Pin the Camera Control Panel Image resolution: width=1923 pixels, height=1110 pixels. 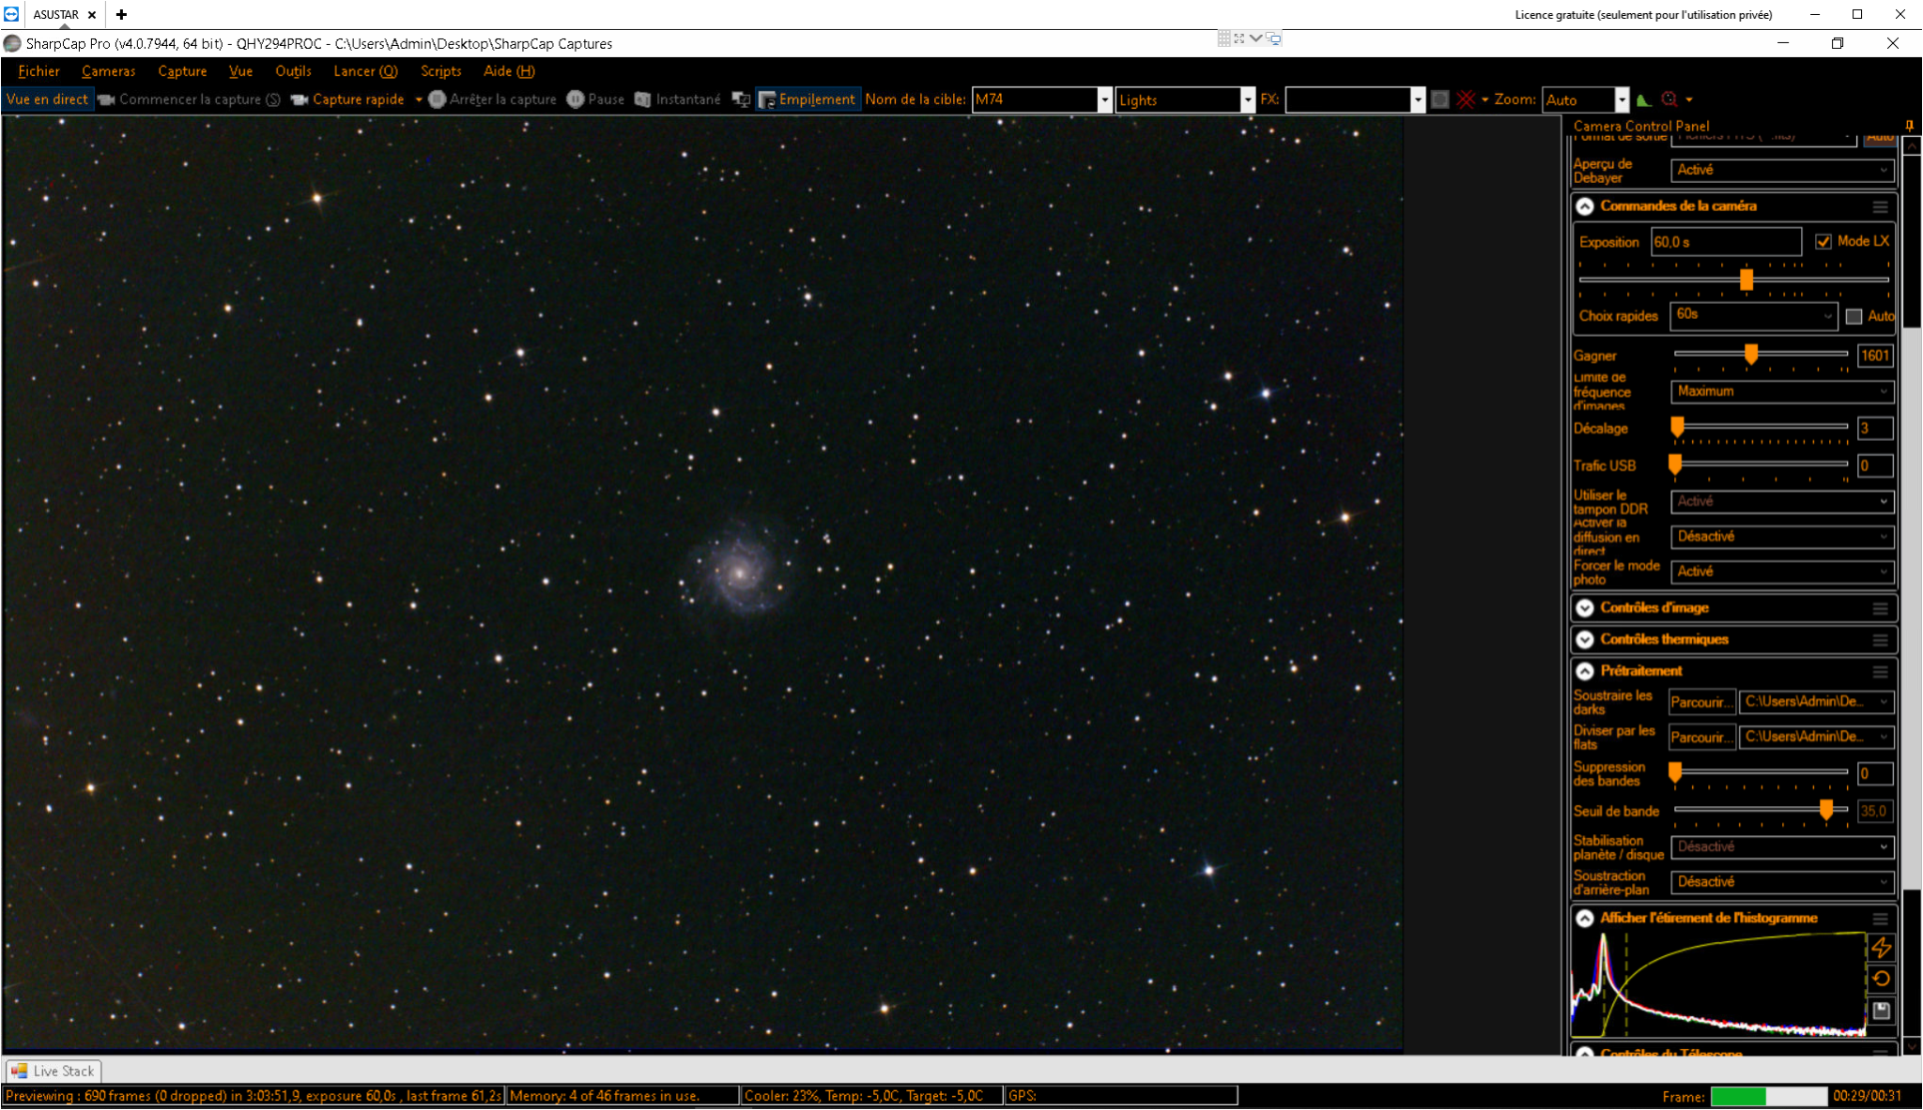point(1909,126)
